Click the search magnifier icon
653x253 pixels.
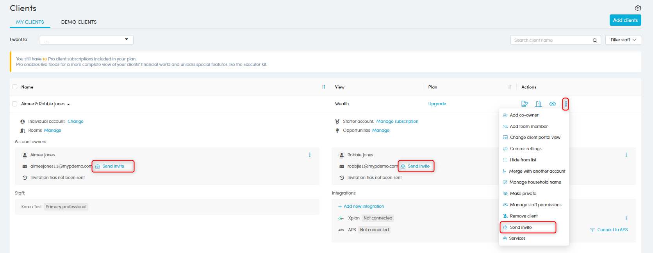click(595, 40)
